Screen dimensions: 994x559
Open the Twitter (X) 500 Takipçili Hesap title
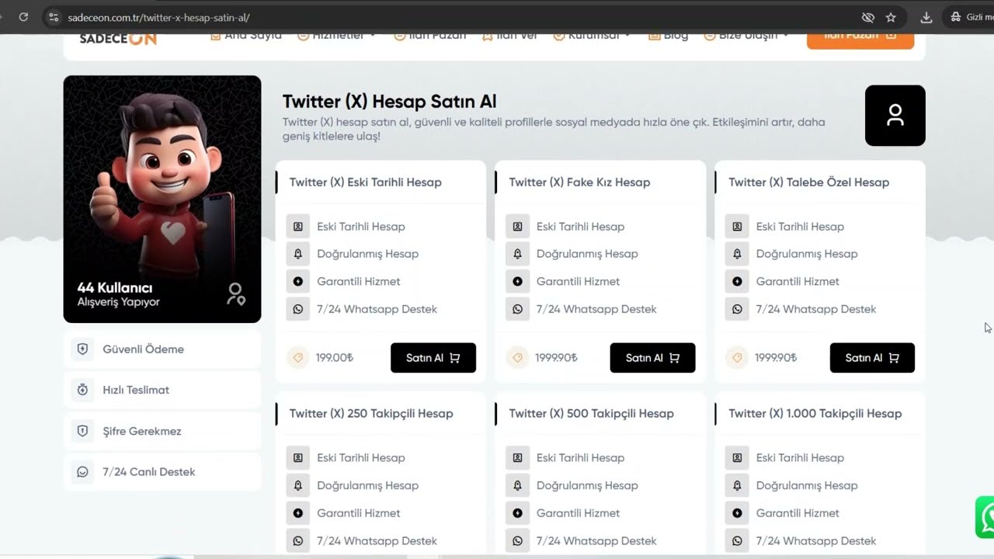tap(592, 414)
